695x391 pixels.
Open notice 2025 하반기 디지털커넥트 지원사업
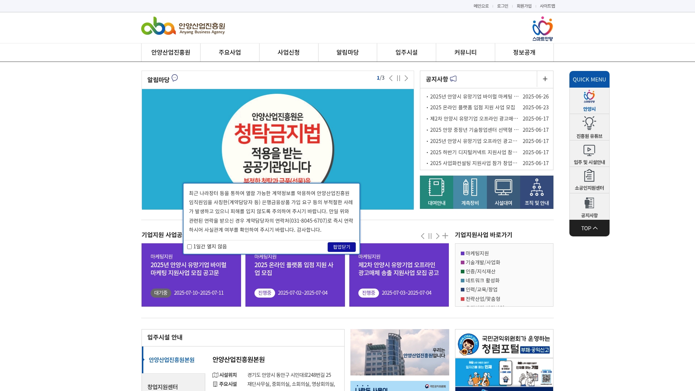tap(474, 152)
